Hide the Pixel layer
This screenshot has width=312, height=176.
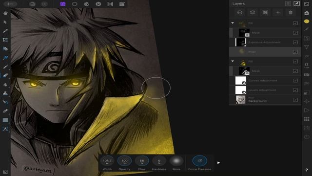point(295,52)
